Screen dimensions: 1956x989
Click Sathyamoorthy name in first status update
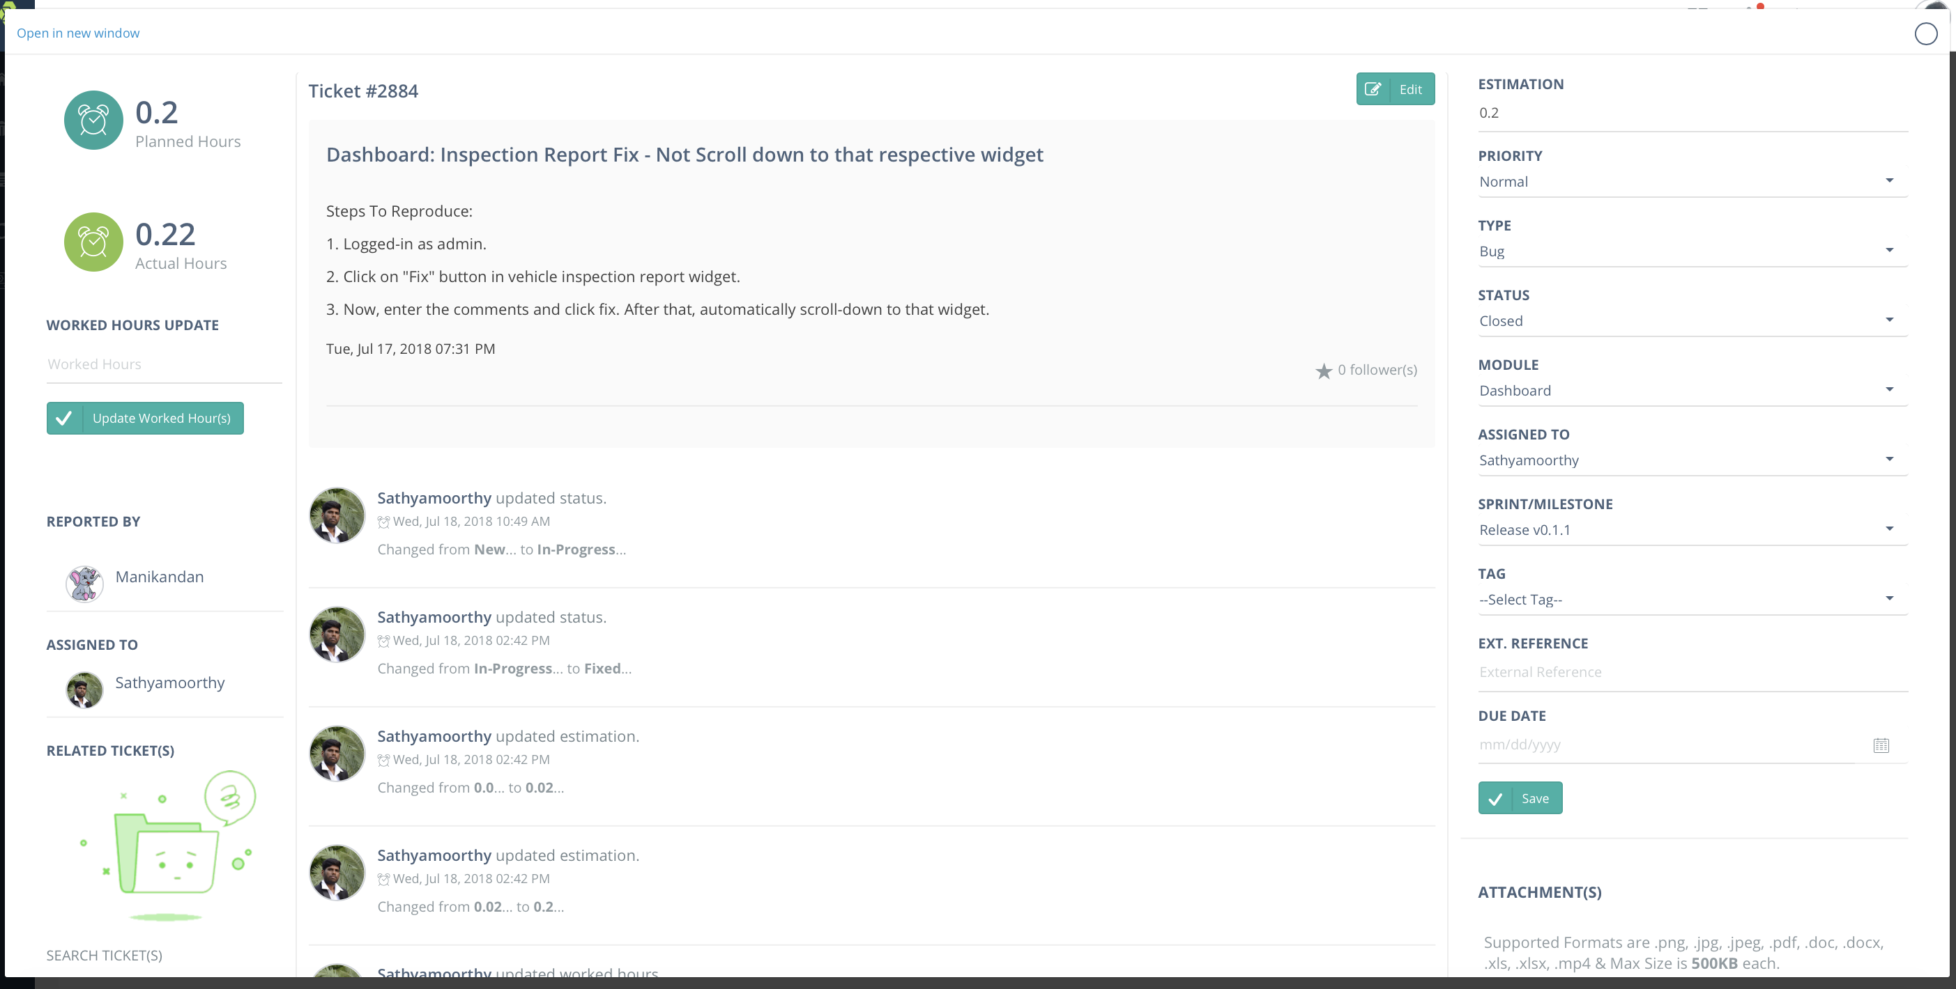[x=434, y=498]
